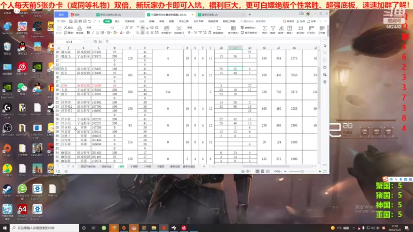Image resolution: width=413 pixels, height=232 pixels.
Task: Switch to normal view in status bar
Action: coord(257,171)
